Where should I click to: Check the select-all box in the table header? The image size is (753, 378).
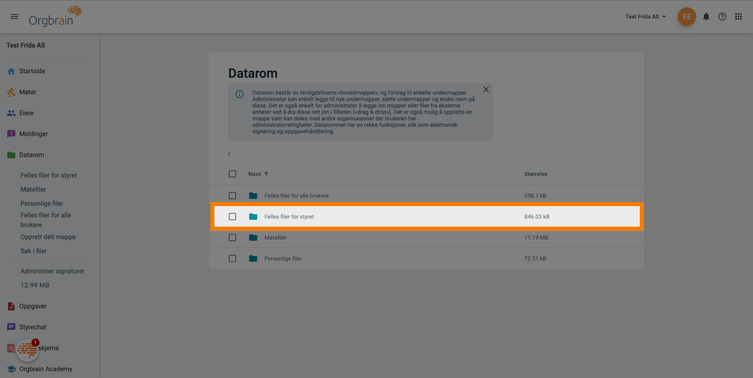click(x=232, y=174)
